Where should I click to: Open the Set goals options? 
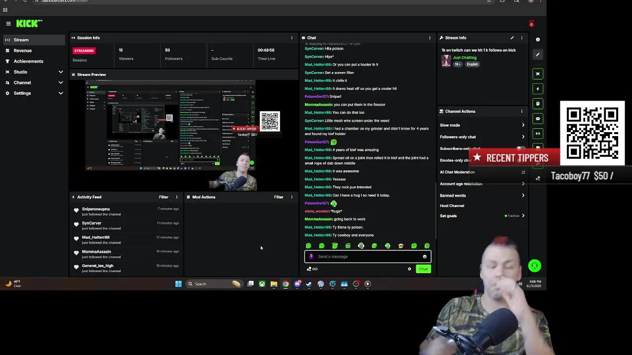click(482, 216)
